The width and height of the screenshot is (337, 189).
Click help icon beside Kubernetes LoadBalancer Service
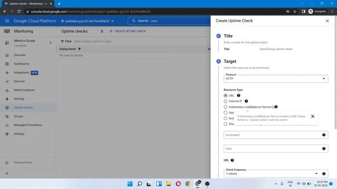coord(276,107)
